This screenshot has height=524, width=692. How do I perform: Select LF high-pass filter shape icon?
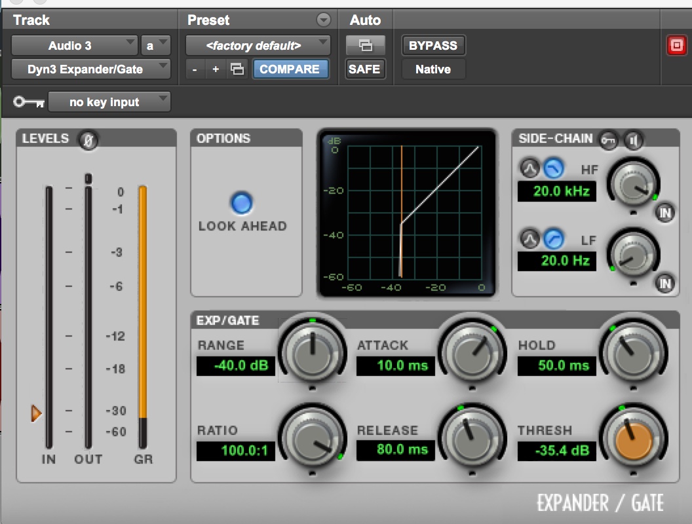(x=554, y=239)
